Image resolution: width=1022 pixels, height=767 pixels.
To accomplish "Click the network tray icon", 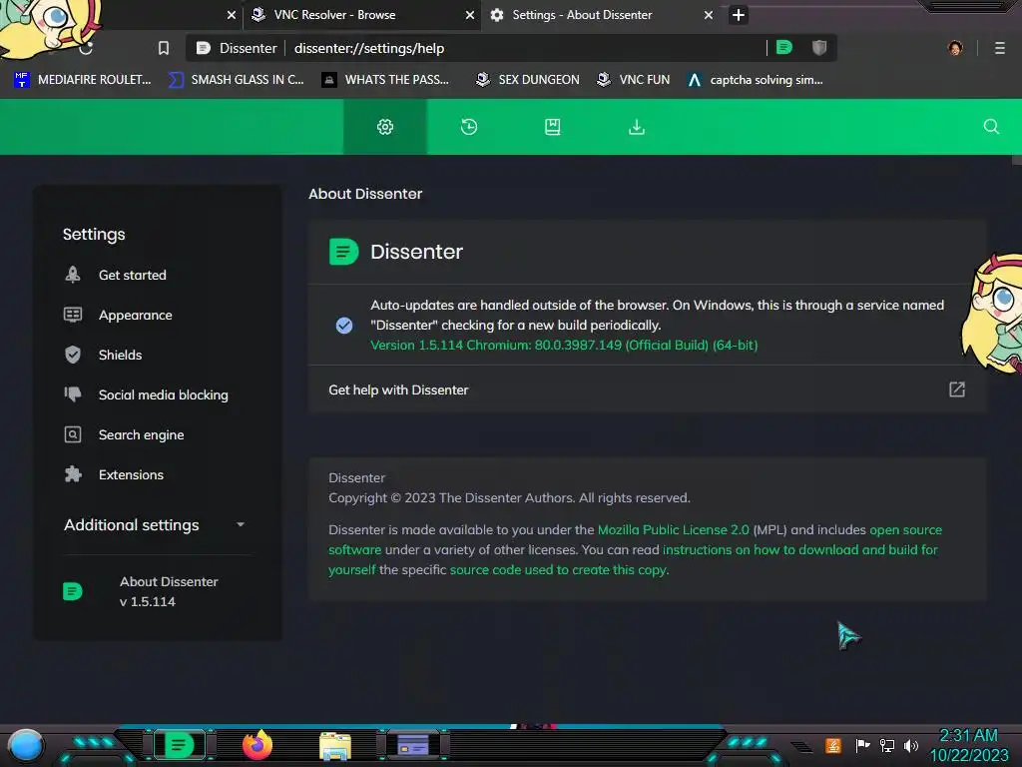I will (887, 745).
